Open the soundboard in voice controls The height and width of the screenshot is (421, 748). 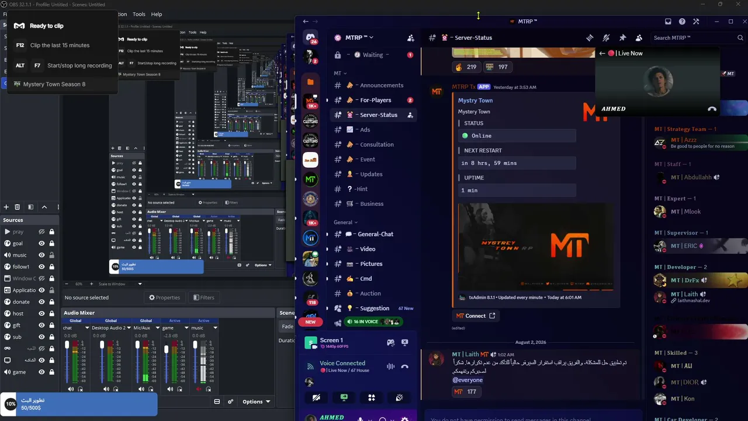399,398
